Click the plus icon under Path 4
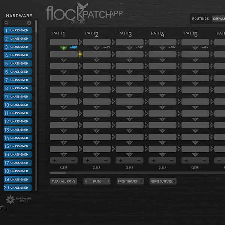The width and height of the screenshot is (225, 225). pyautogui.click(x=153, y=160)
